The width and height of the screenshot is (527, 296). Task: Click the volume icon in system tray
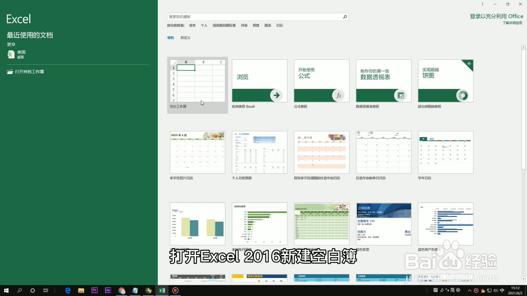pyautogui.click(x=495, y=290)
